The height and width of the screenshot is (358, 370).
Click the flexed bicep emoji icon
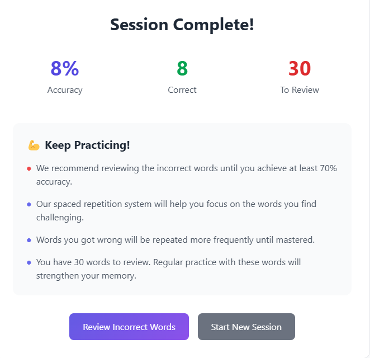[x=34, y=145]
